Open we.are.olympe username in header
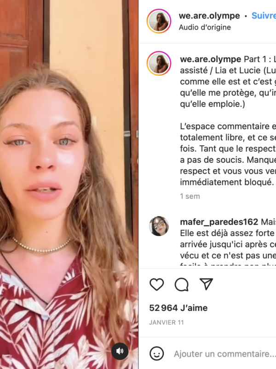 209,16
